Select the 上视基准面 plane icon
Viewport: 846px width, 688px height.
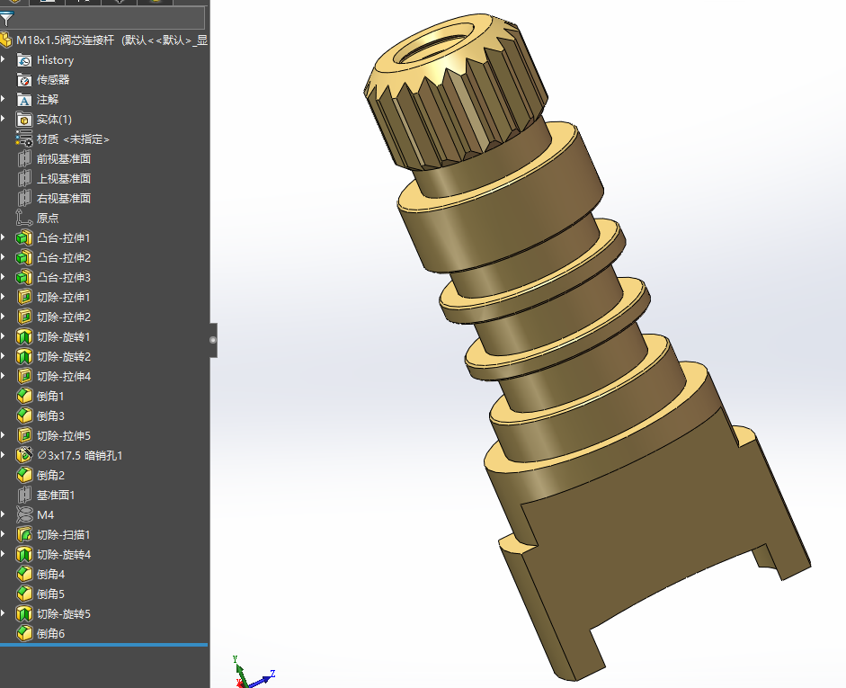coord(24,179)
